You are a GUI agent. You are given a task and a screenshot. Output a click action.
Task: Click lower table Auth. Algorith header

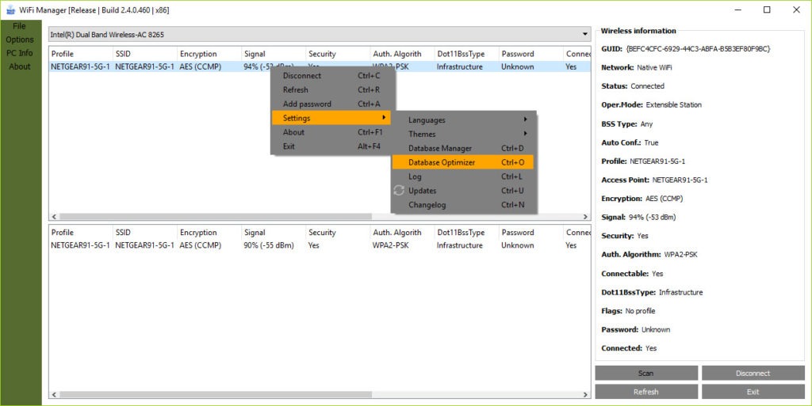tap(402, 233)
